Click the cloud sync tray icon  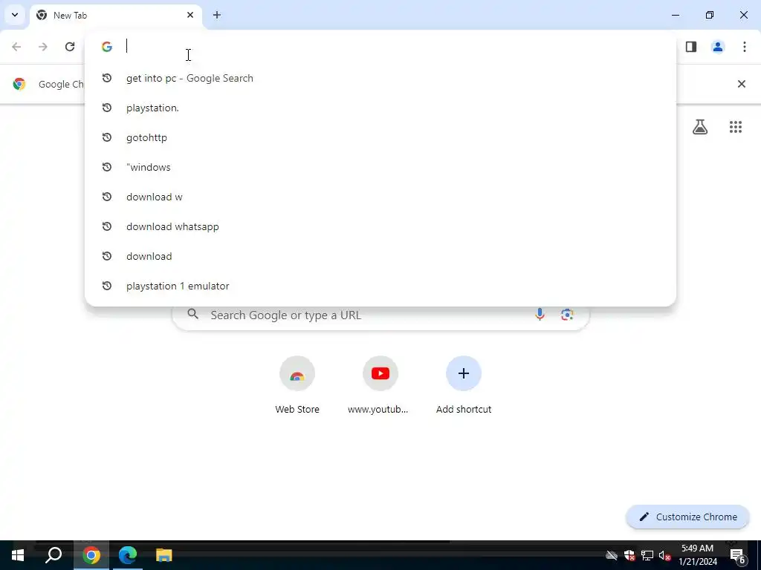(612, 555)
